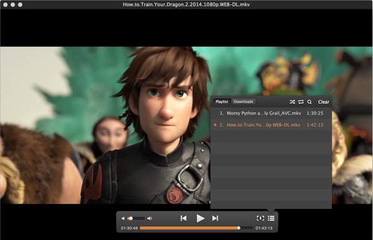Click the window close button
This screenshot has width=373, height=240.
coord(5,4)
